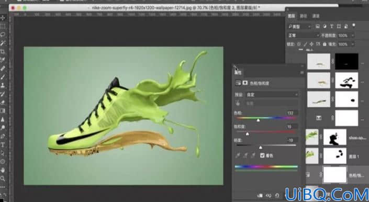The width and height of the screenshot is (369, 202).
Task: Select the Brush tool
Action: click(3, 77)
